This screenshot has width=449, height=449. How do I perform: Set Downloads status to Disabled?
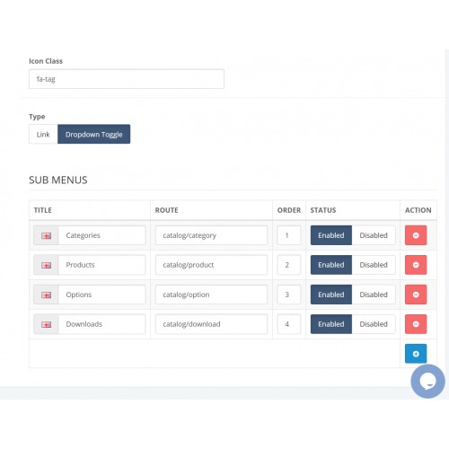click(374, 324)
